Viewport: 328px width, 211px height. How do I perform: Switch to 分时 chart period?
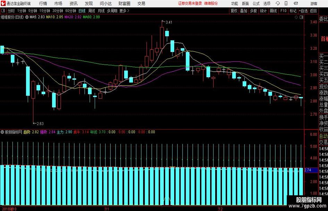pos(11,11)
